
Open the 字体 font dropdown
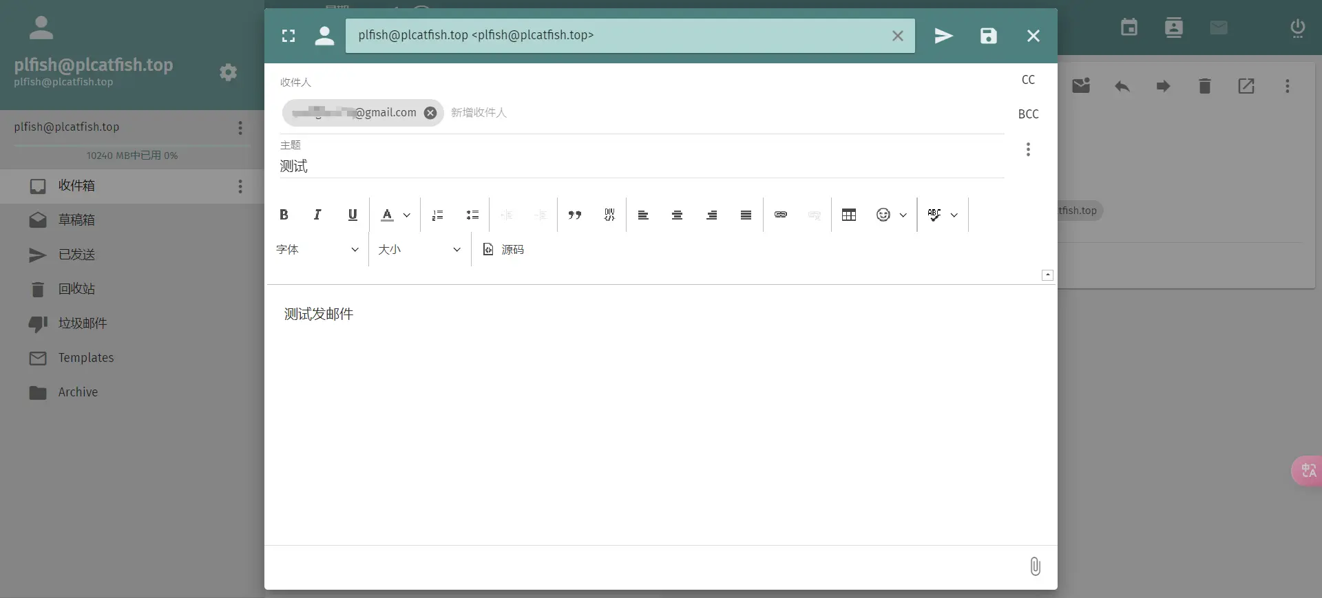click(317, 249)
